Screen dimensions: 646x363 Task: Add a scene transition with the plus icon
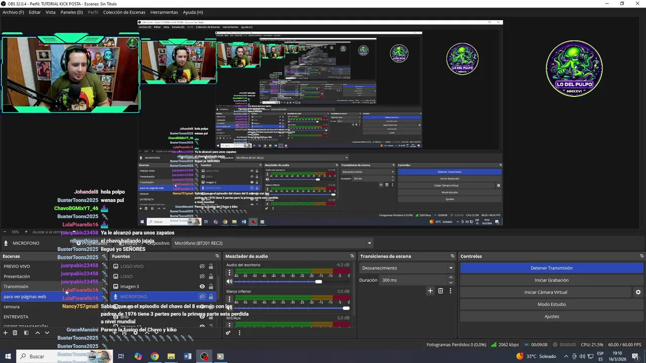(x=430, y=291)
